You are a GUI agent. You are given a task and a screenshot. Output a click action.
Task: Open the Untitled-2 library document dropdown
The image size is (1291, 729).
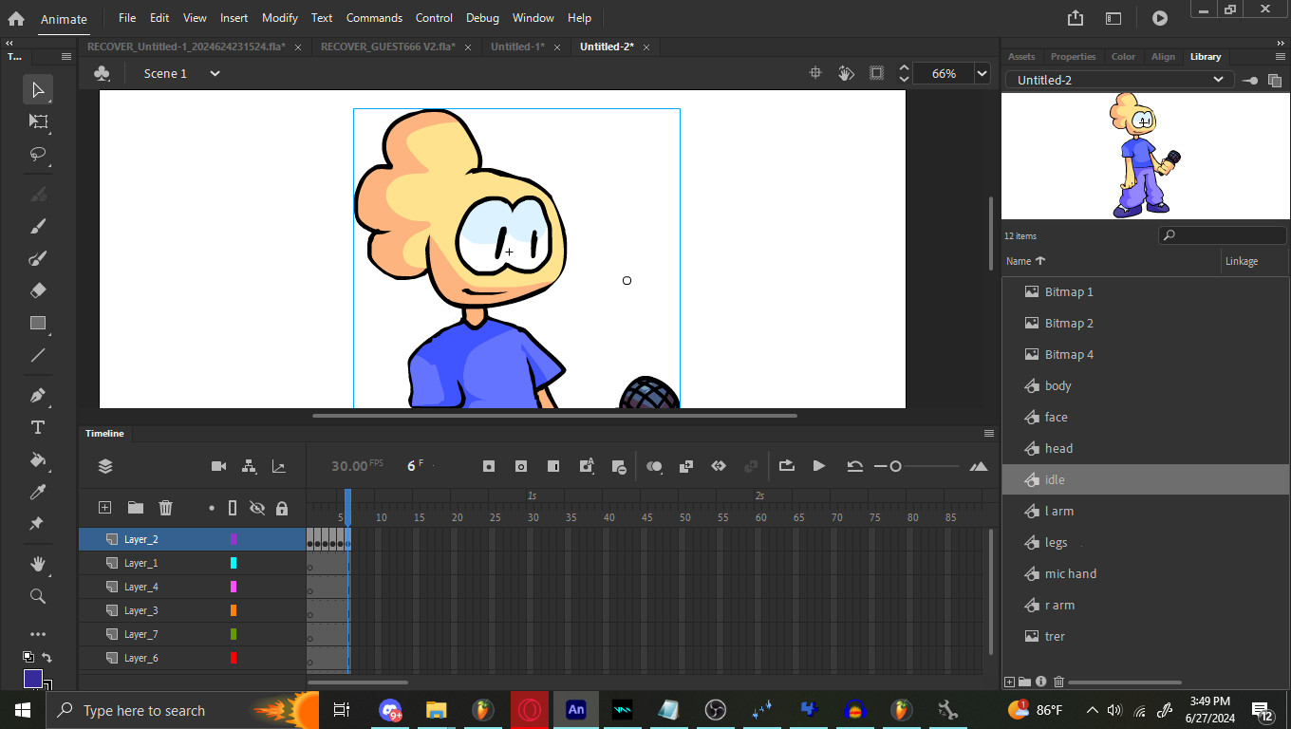[1218, 80]
